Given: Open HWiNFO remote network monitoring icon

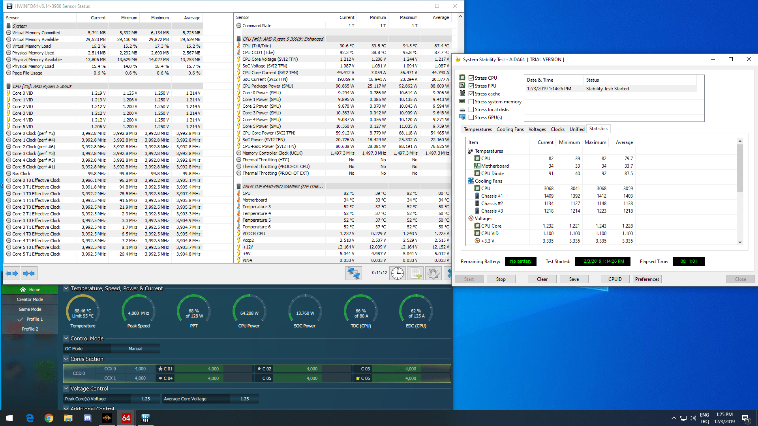Looking at the screenshot, I should [x=353, y=273].
